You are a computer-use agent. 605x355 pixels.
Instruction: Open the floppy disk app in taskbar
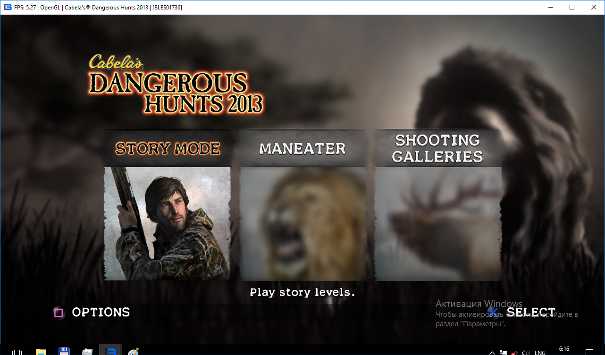[x=64, y=351]
